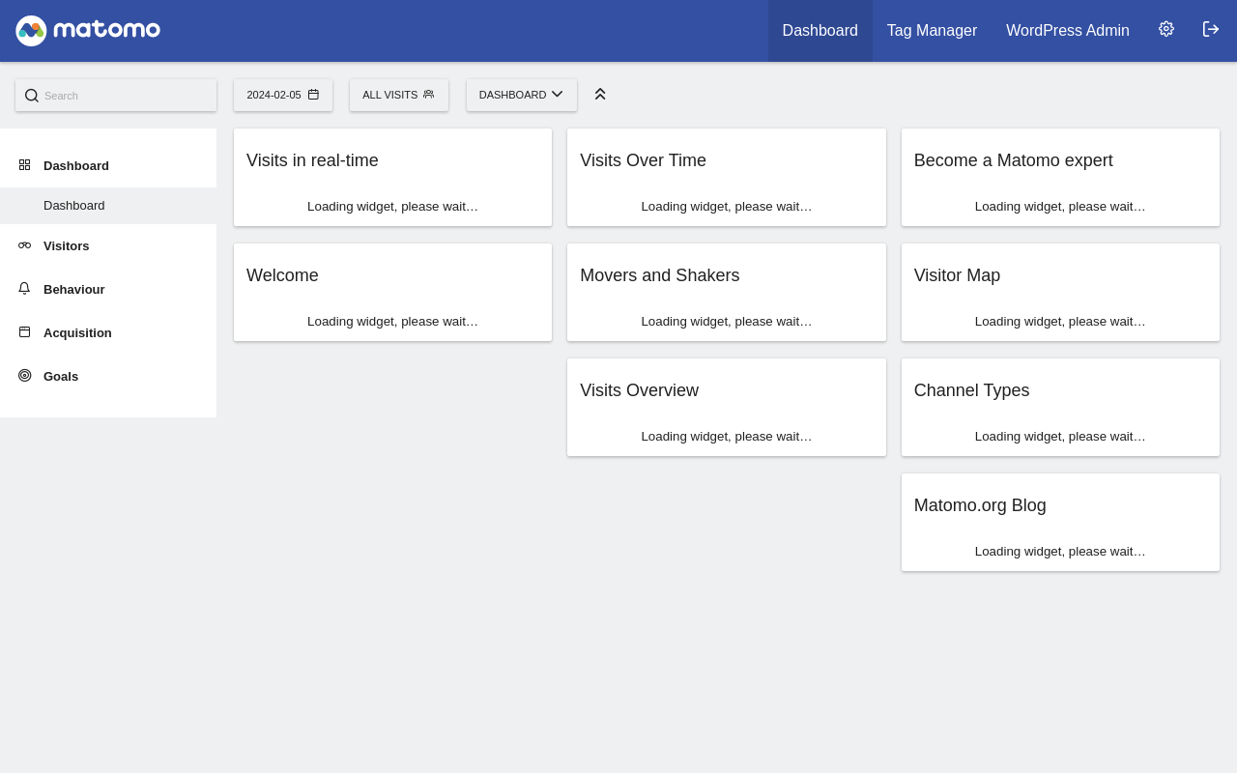Click the Goals target icon
This screenshot has width=1237, height=773.
pos(24,376)
